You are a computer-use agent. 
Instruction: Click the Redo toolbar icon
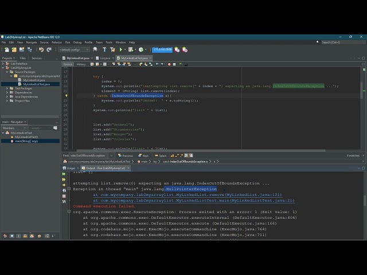(x=49, y=50)
